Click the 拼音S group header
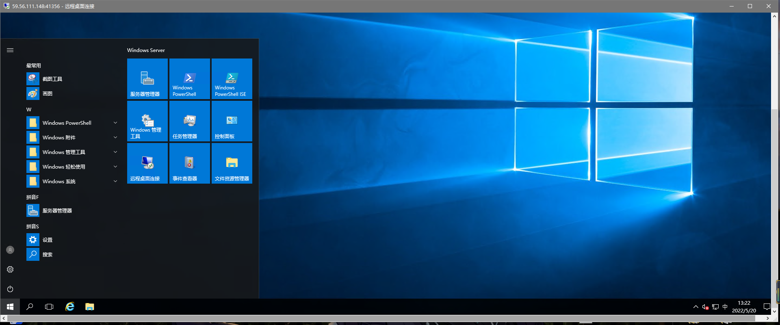The height and width of the screenshot is (325, 780). tap(32, 226)
